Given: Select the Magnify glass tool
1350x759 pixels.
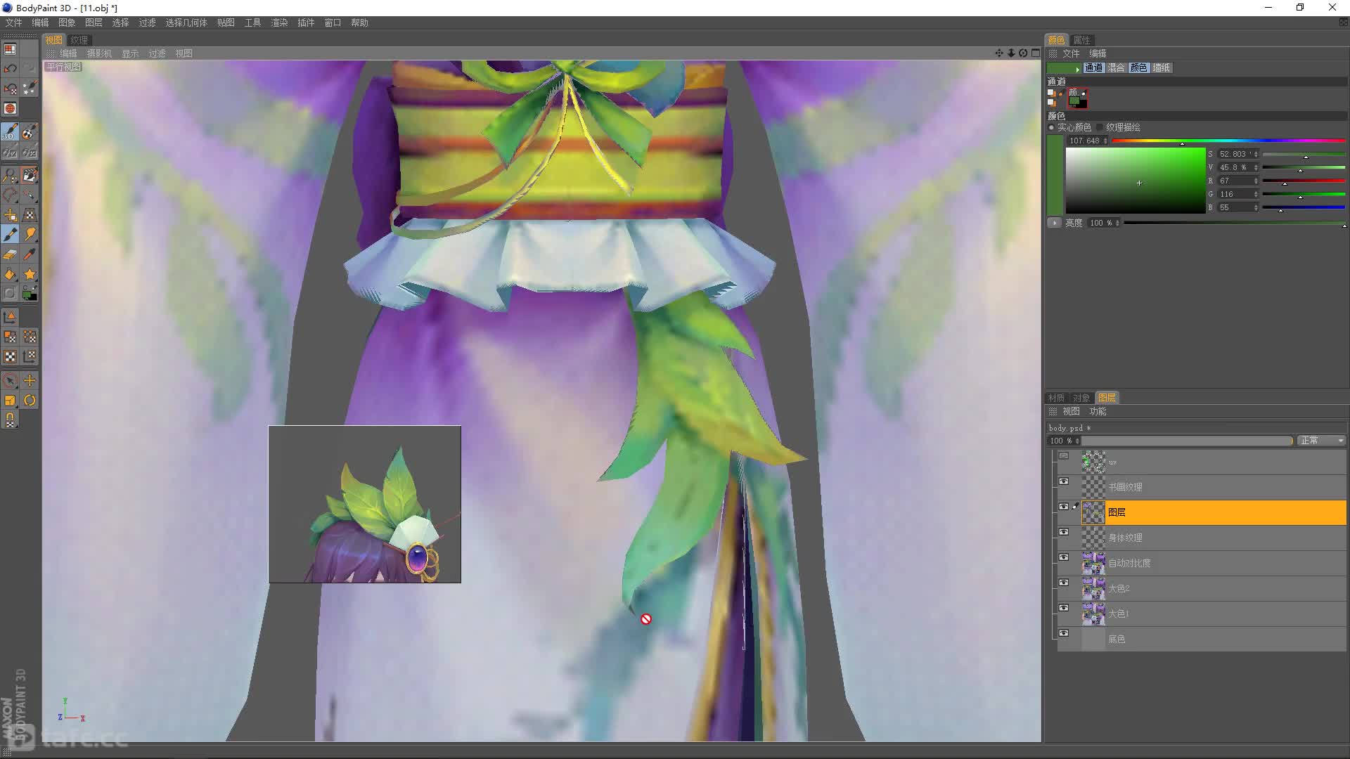Looking at the screenshot, I should point(10,175).
